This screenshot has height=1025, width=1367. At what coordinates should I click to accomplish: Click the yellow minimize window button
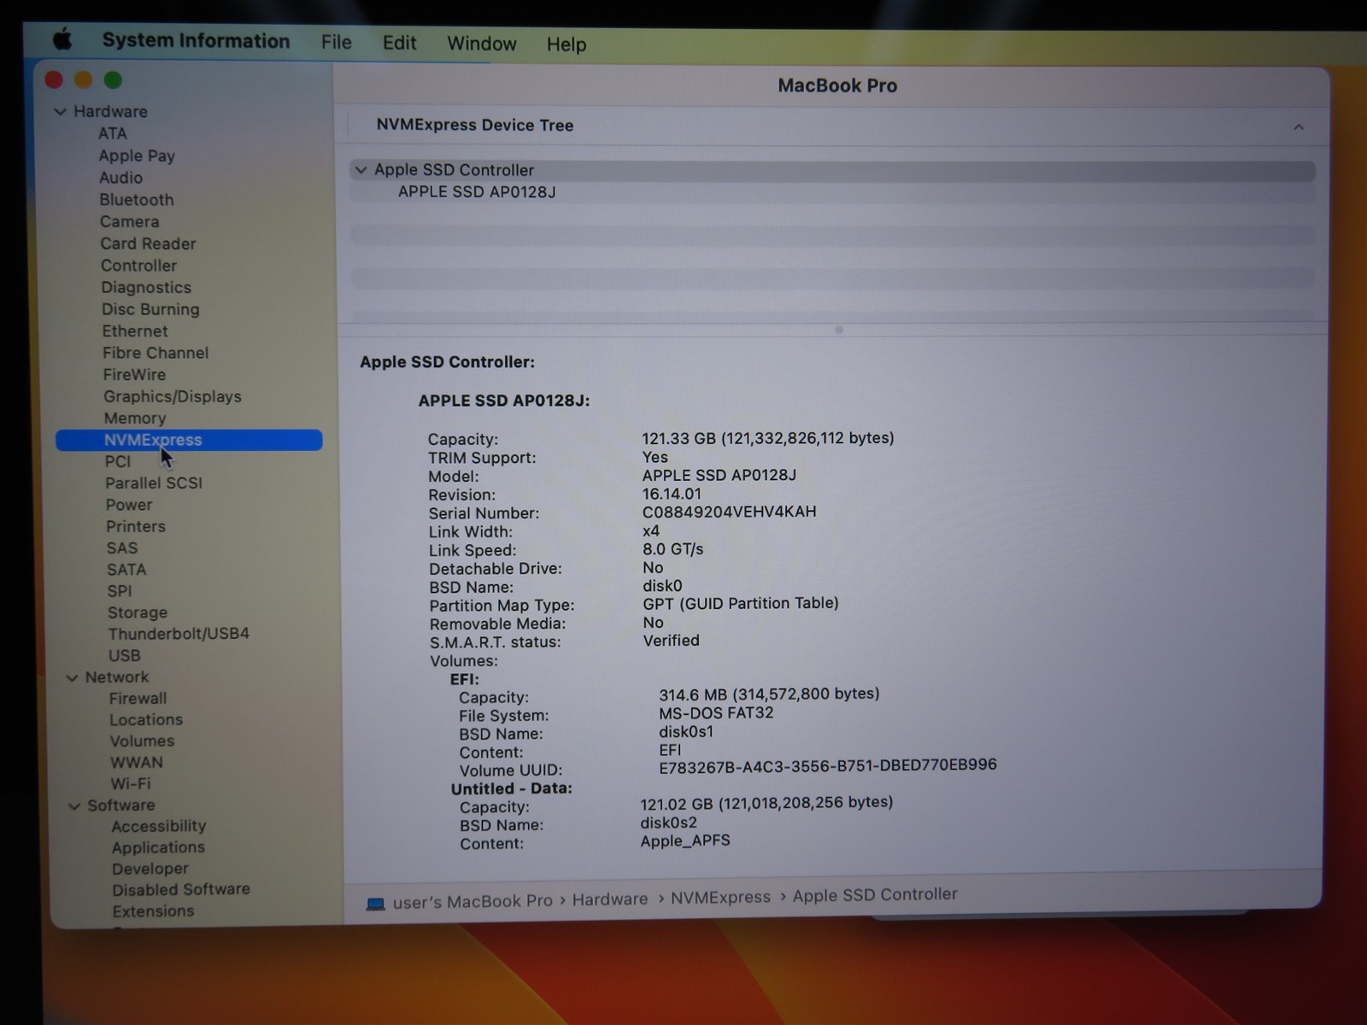click(83, 80)
